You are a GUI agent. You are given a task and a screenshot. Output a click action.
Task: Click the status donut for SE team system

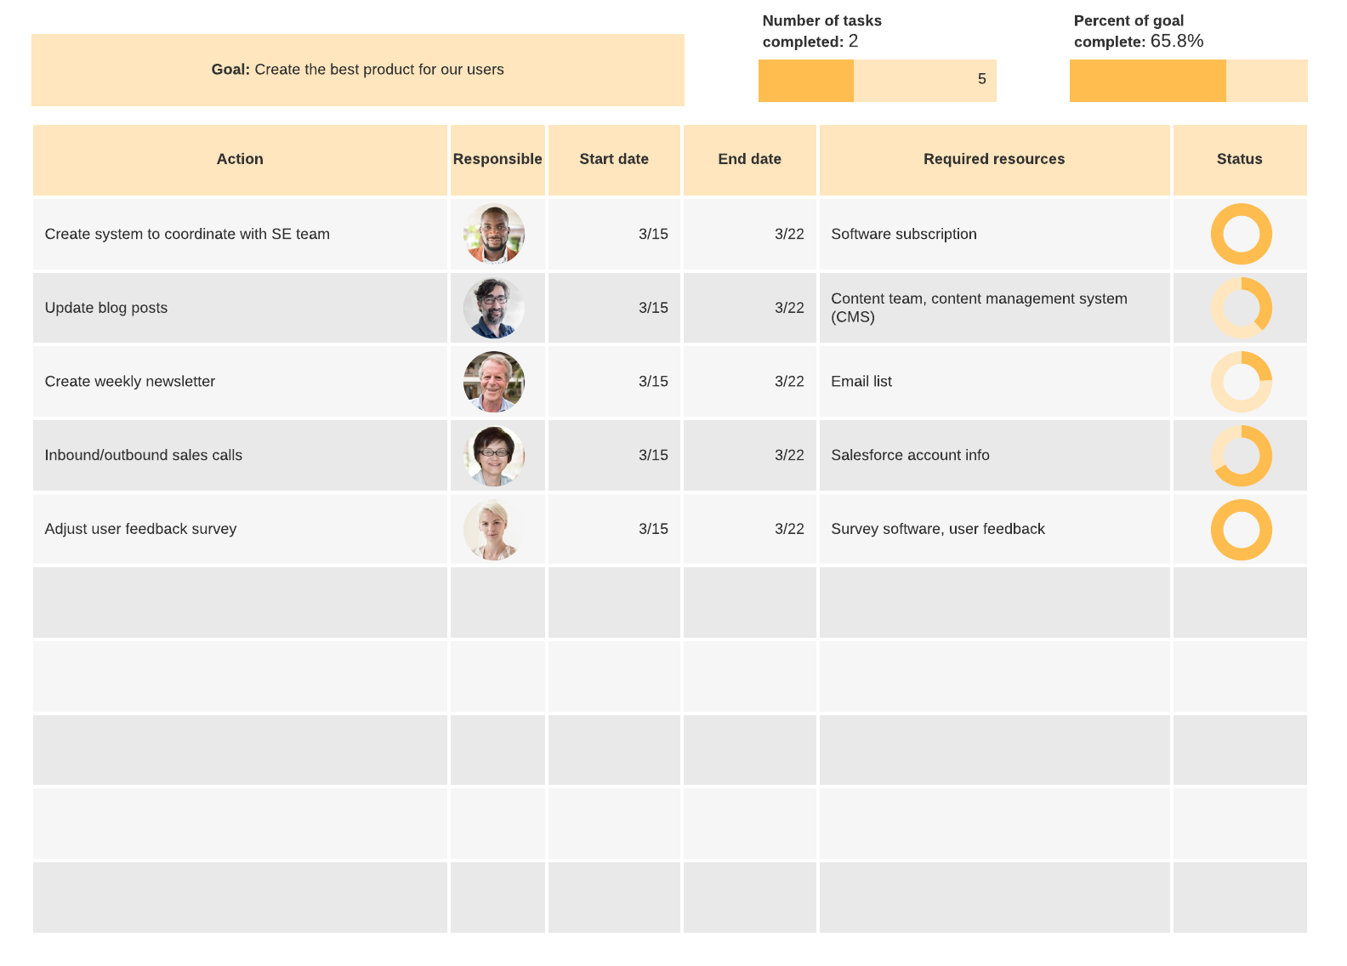[x=1241, y=234]
